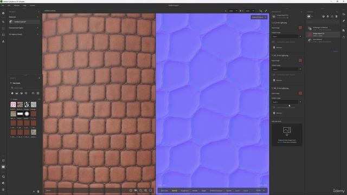Click the input image swatch in first section
The image size is (347, 195).
(300, 28)
